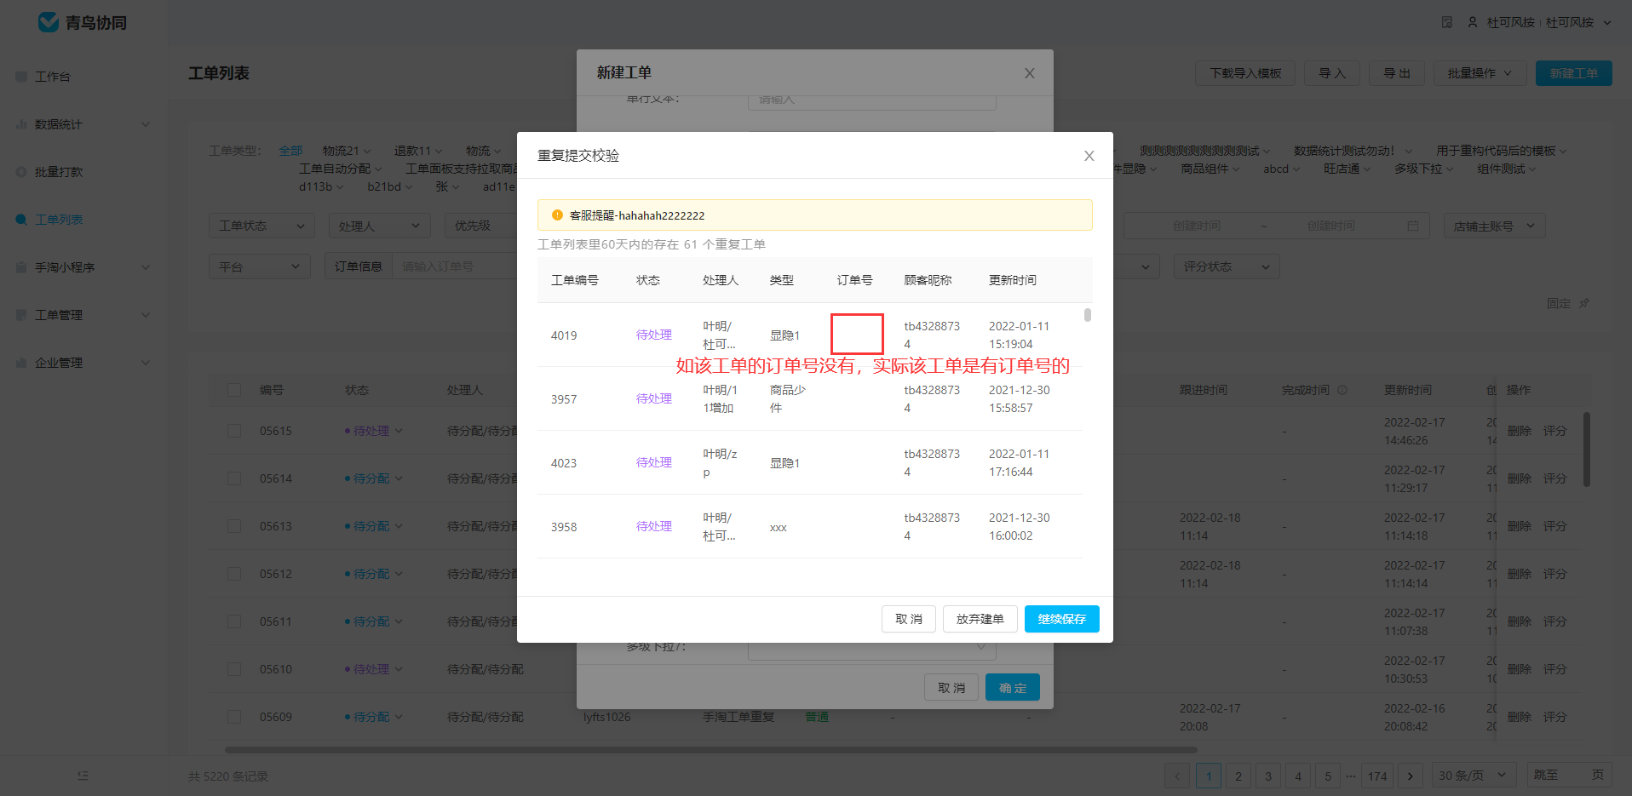Image resolution: width=1632 pixels, height=796 pixels.
Task: Click the warning icon in 客服提醒 banner
Action: click(x=557, y=215)
